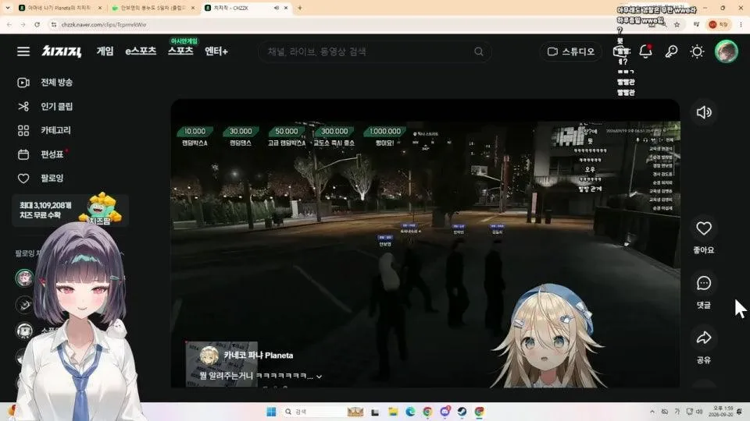
Task: Open first followed channel avatar
Action: pos(24,278)
